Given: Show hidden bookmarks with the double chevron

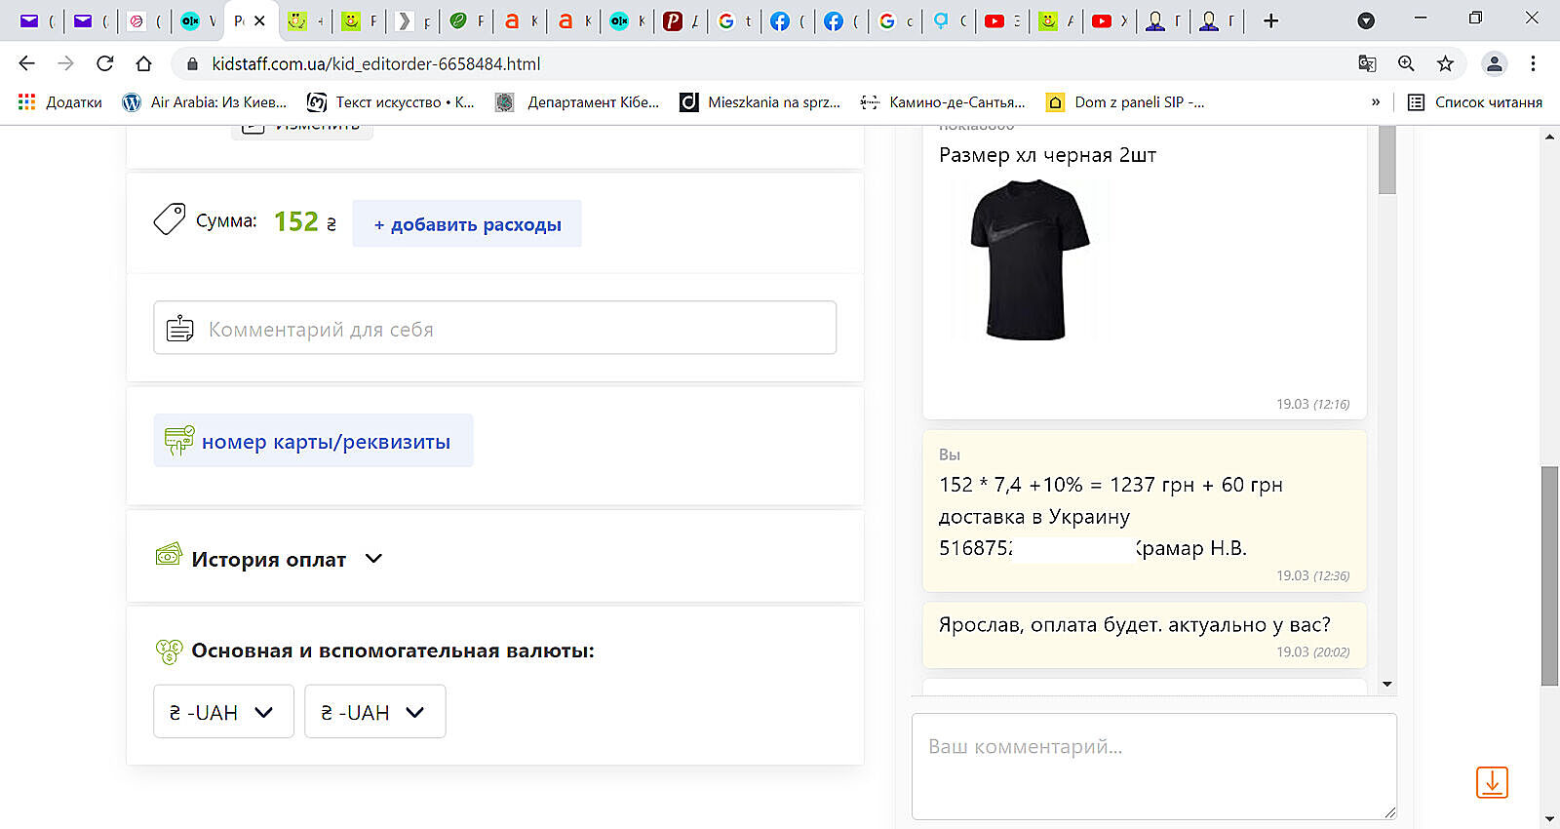Looking at the screenshot, I should coord(1376,102).
